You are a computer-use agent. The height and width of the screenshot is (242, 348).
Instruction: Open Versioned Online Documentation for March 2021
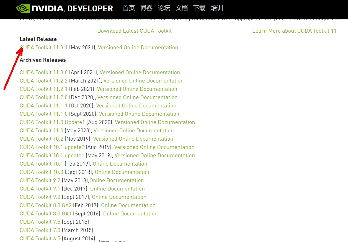[x=143, y=81]
